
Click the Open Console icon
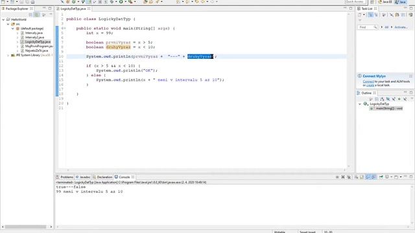coord(396,177)
